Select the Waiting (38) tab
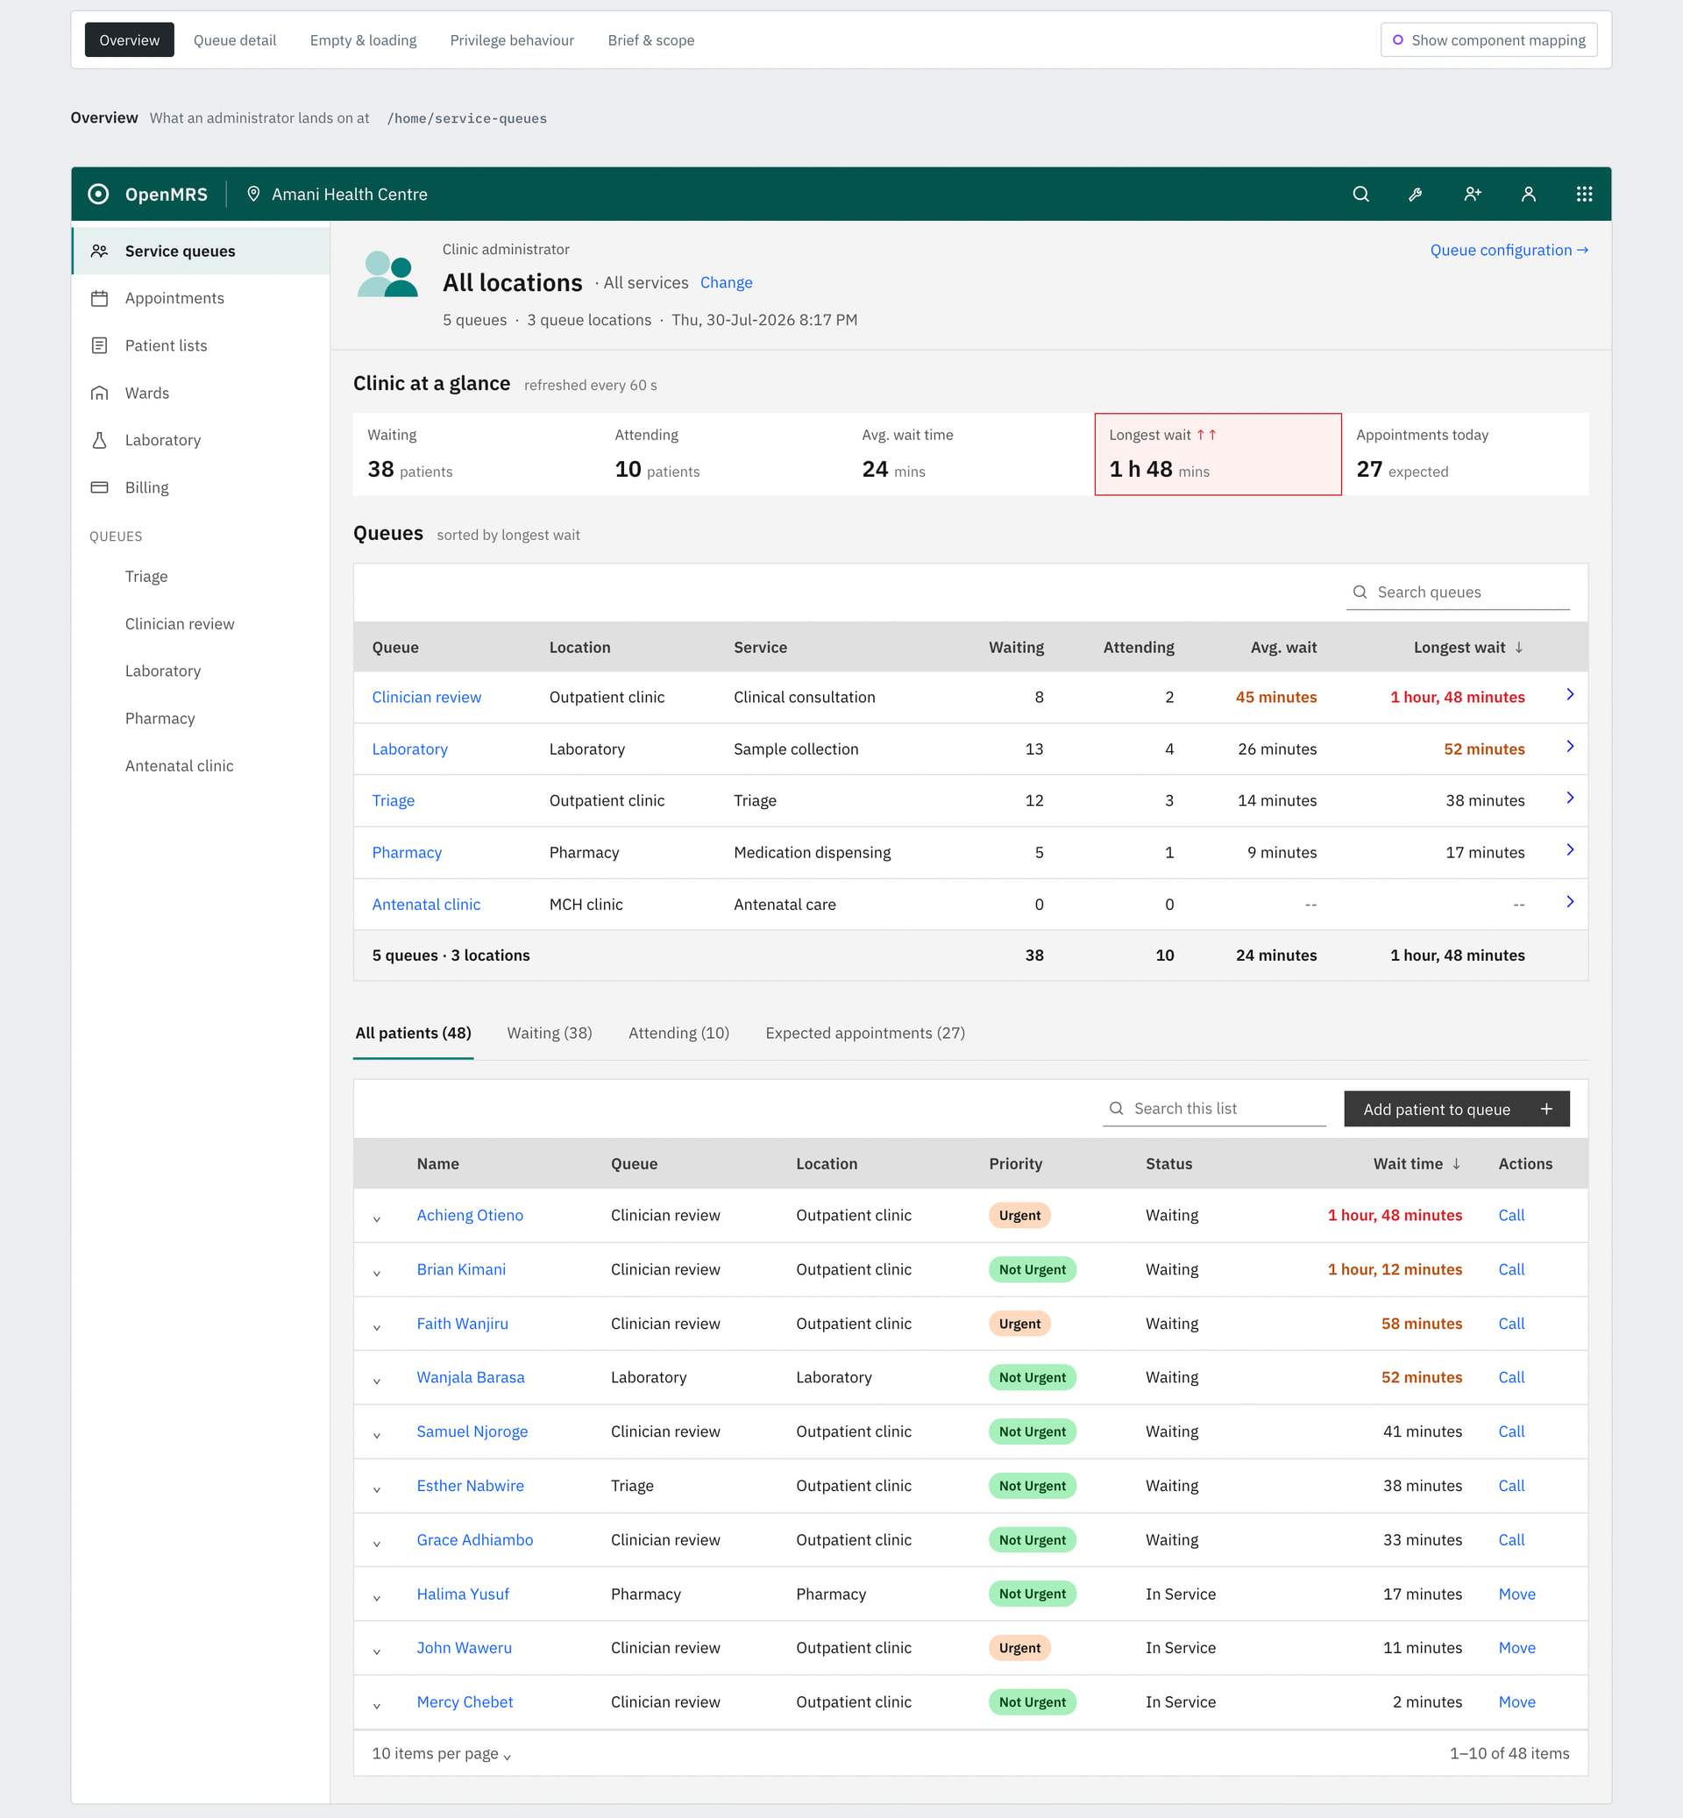The height and width of the screenshot is (1818, 1683). (549, 1033)
